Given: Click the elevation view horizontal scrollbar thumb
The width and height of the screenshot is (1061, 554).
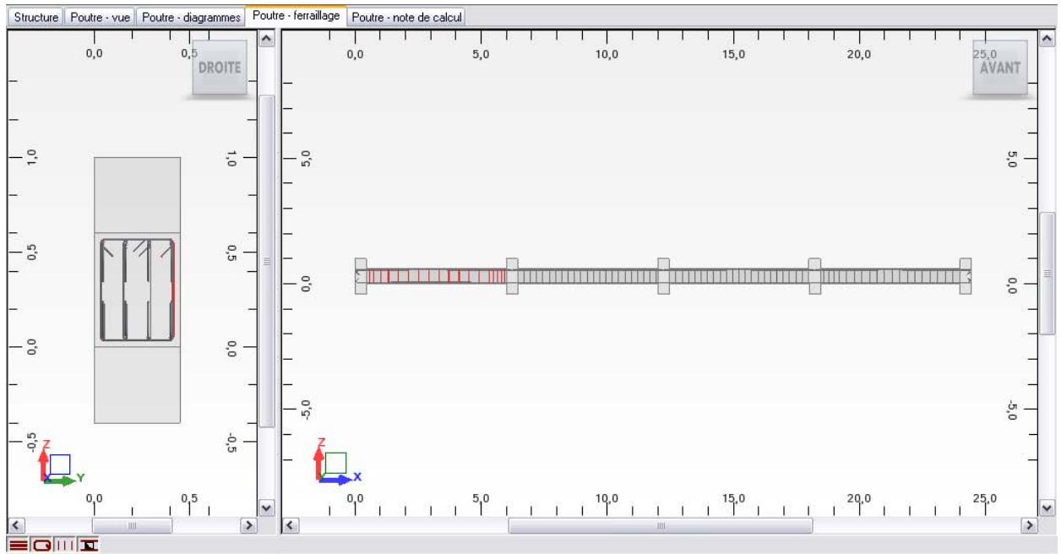Looking at the screenshot, I should point(661,525).
